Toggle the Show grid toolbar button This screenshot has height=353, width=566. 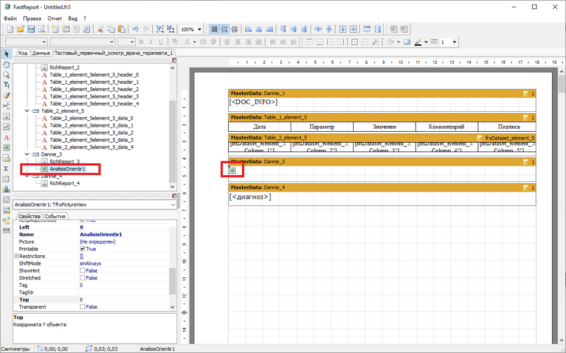214,29
